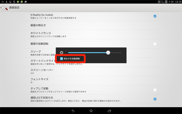Tap the S-shaped notification icon
Image resolution: width=182 pixels, height=114 pixels.
click(x=14, y=2)
